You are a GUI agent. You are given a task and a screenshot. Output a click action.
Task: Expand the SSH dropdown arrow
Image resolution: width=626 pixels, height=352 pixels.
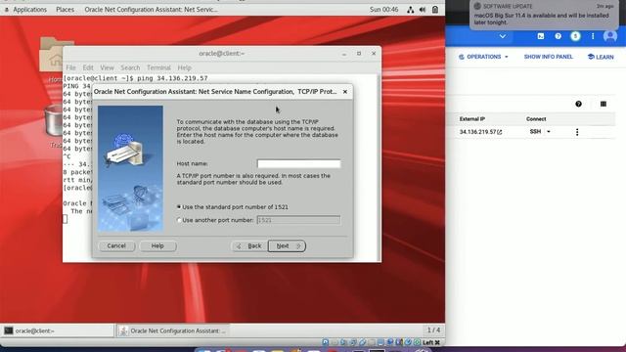point(549,132)
